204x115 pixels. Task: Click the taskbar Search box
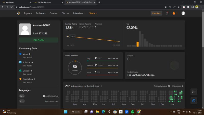coord(76,112)
